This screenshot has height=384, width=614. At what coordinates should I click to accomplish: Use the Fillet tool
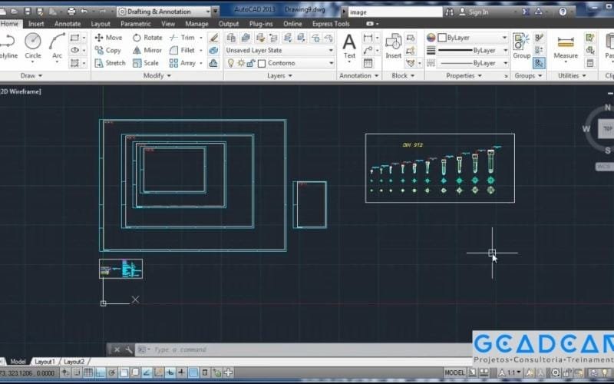(182, 50)
